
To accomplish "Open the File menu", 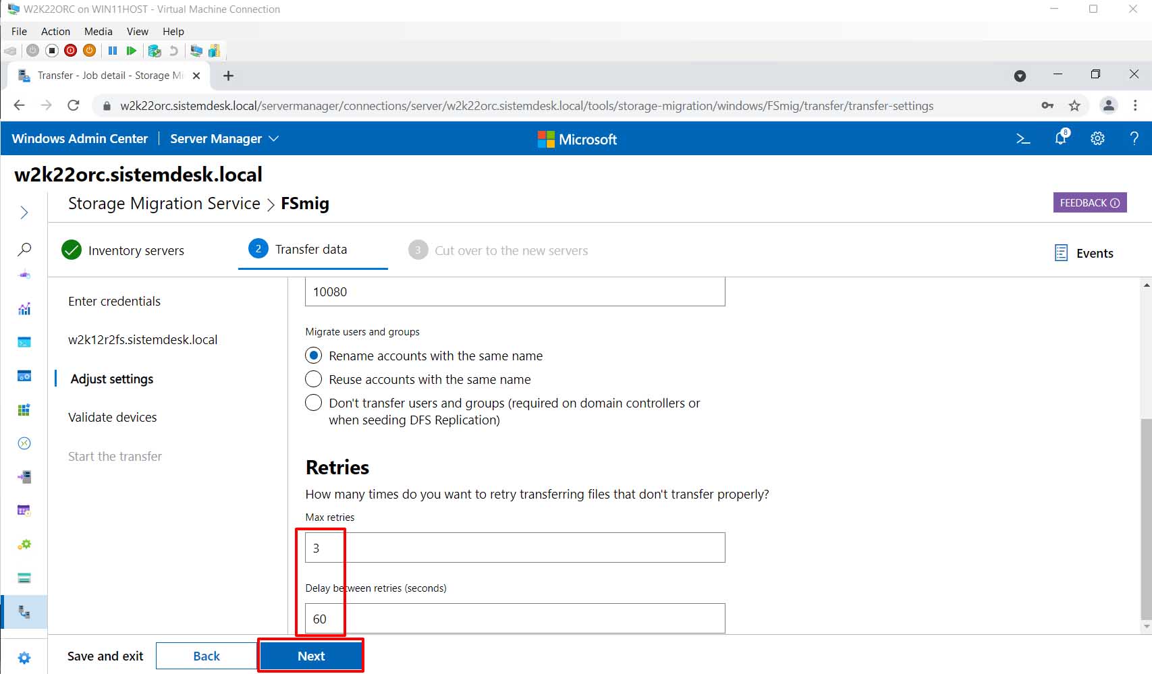I will (19, 31).
